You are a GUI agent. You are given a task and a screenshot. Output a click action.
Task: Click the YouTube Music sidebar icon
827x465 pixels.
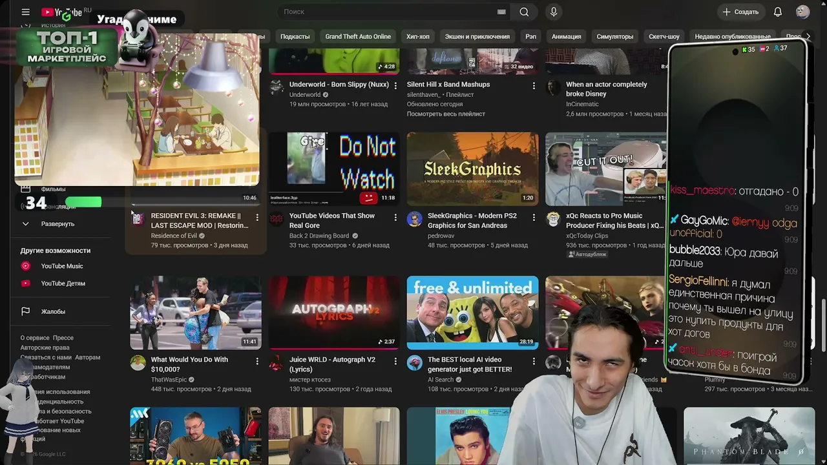pos(26,266)
